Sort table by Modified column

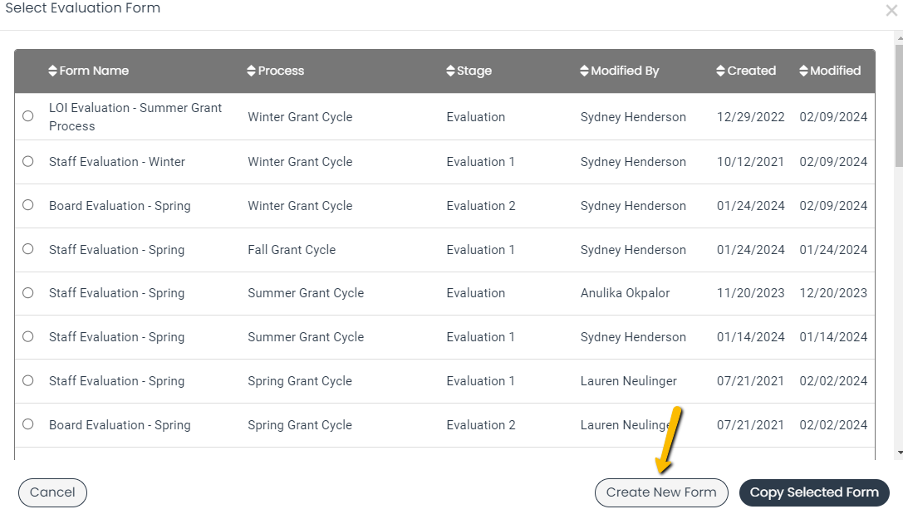click(x=830, y=71)
